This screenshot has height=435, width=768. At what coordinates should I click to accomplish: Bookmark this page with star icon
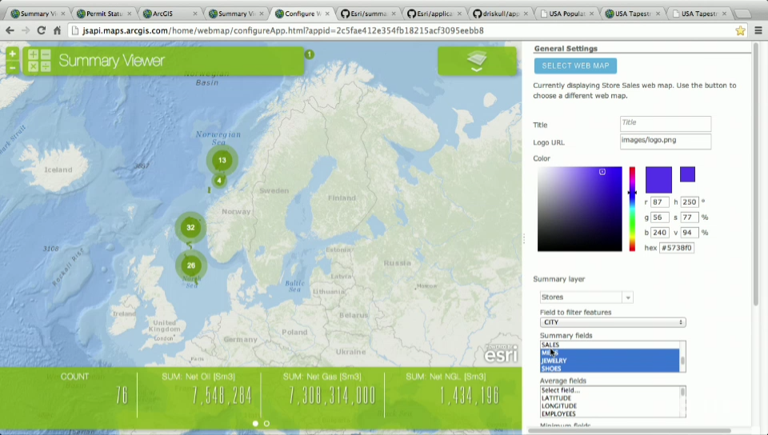(740, 31)
